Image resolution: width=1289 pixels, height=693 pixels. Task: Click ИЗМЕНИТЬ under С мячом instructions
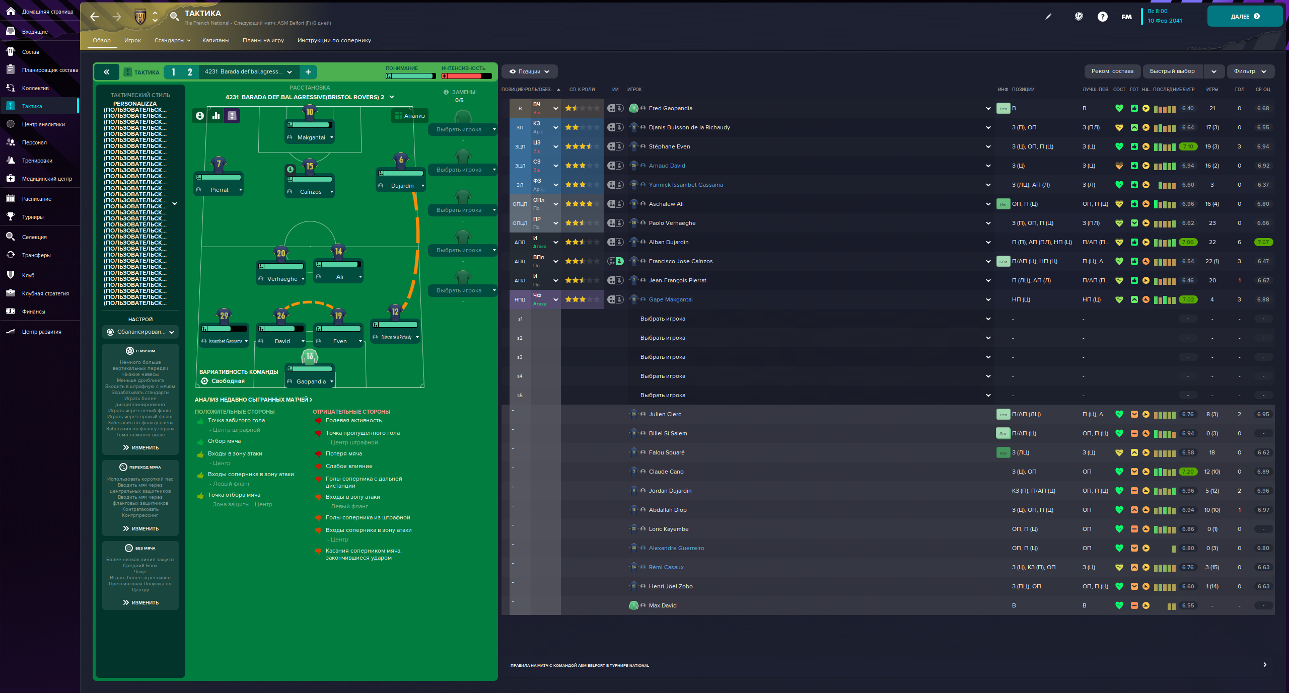coord(140,447)
